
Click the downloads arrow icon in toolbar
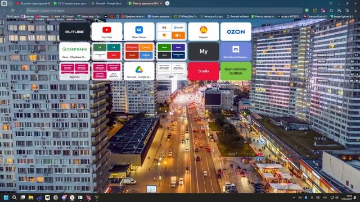tap(355, 11)
